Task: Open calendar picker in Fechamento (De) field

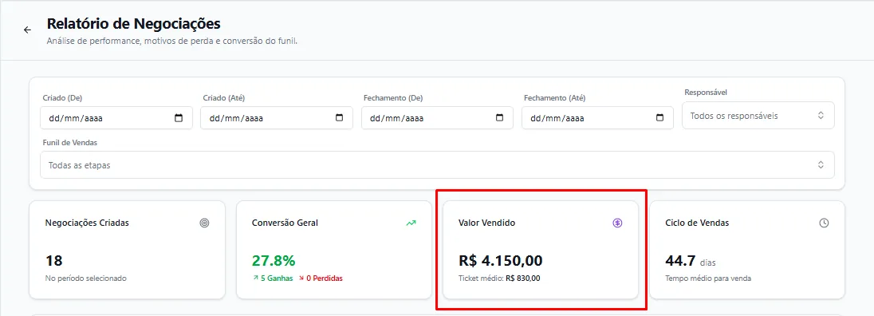Action: point(500,118)
